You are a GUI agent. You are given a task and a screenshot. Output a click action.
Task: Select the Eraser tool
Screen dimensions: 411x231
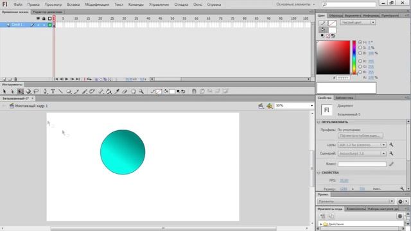tap(125, 91)
